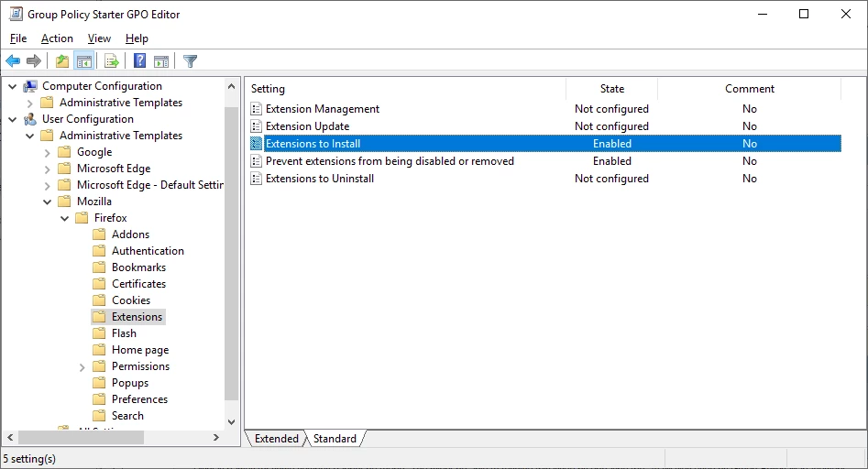Select the 'Extension Update' setting text
The width and height of the screenshot is (868, 469).
click(x=307, y=126)
